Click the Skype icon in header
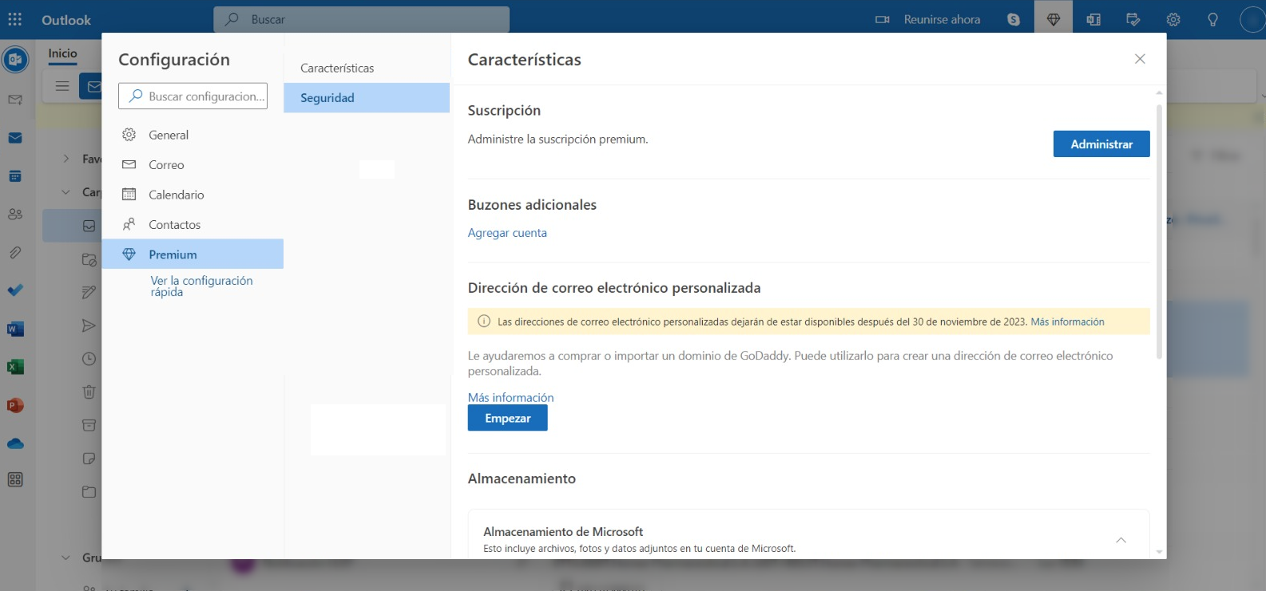The width and height of the screenshot is (1266, 591). pyautogui.click(x=1014, y=19)
